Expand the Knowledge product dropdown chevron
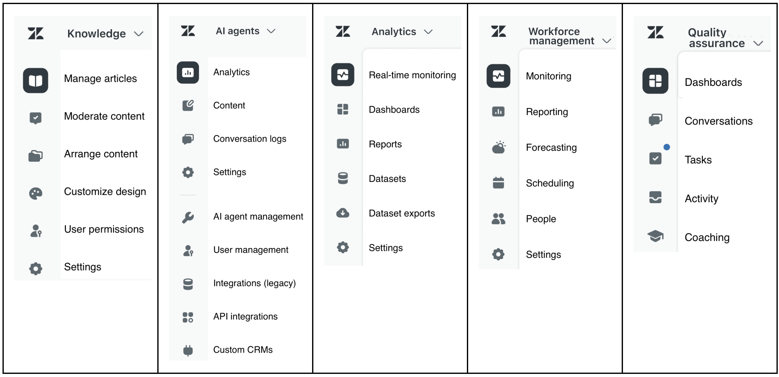This screenshot has width=779, height=377. coord(139,34)
